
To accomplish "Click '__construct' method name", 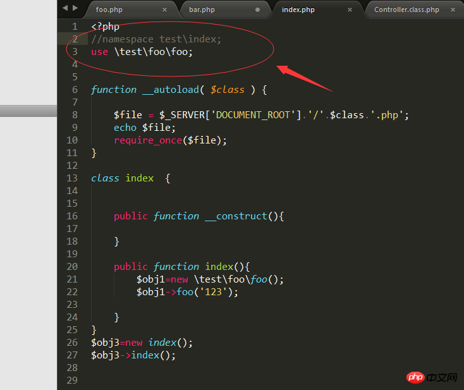I will coord(236,216).
